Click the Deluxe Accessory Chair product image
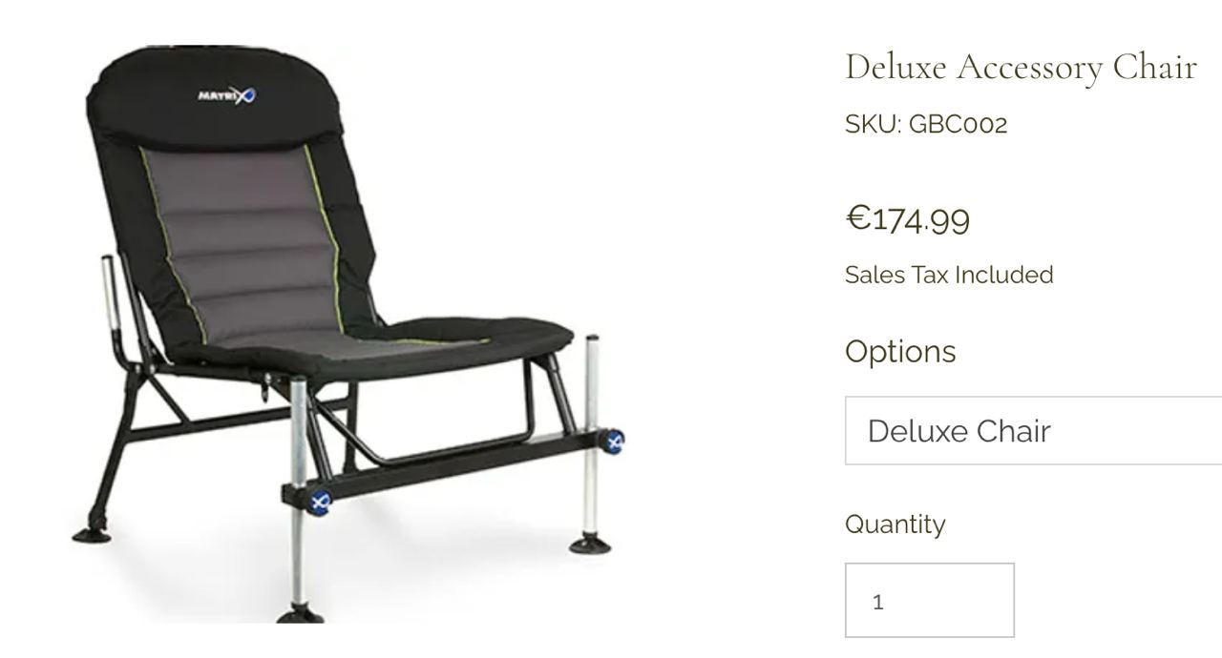 [348, 334]
